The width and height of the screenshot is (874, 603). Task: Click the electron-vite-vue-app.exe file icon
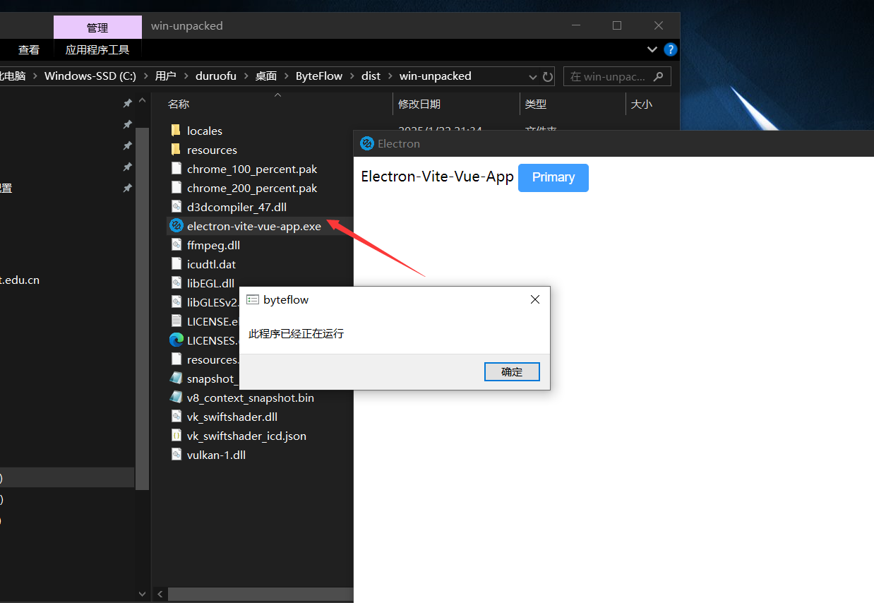point(176,226)
